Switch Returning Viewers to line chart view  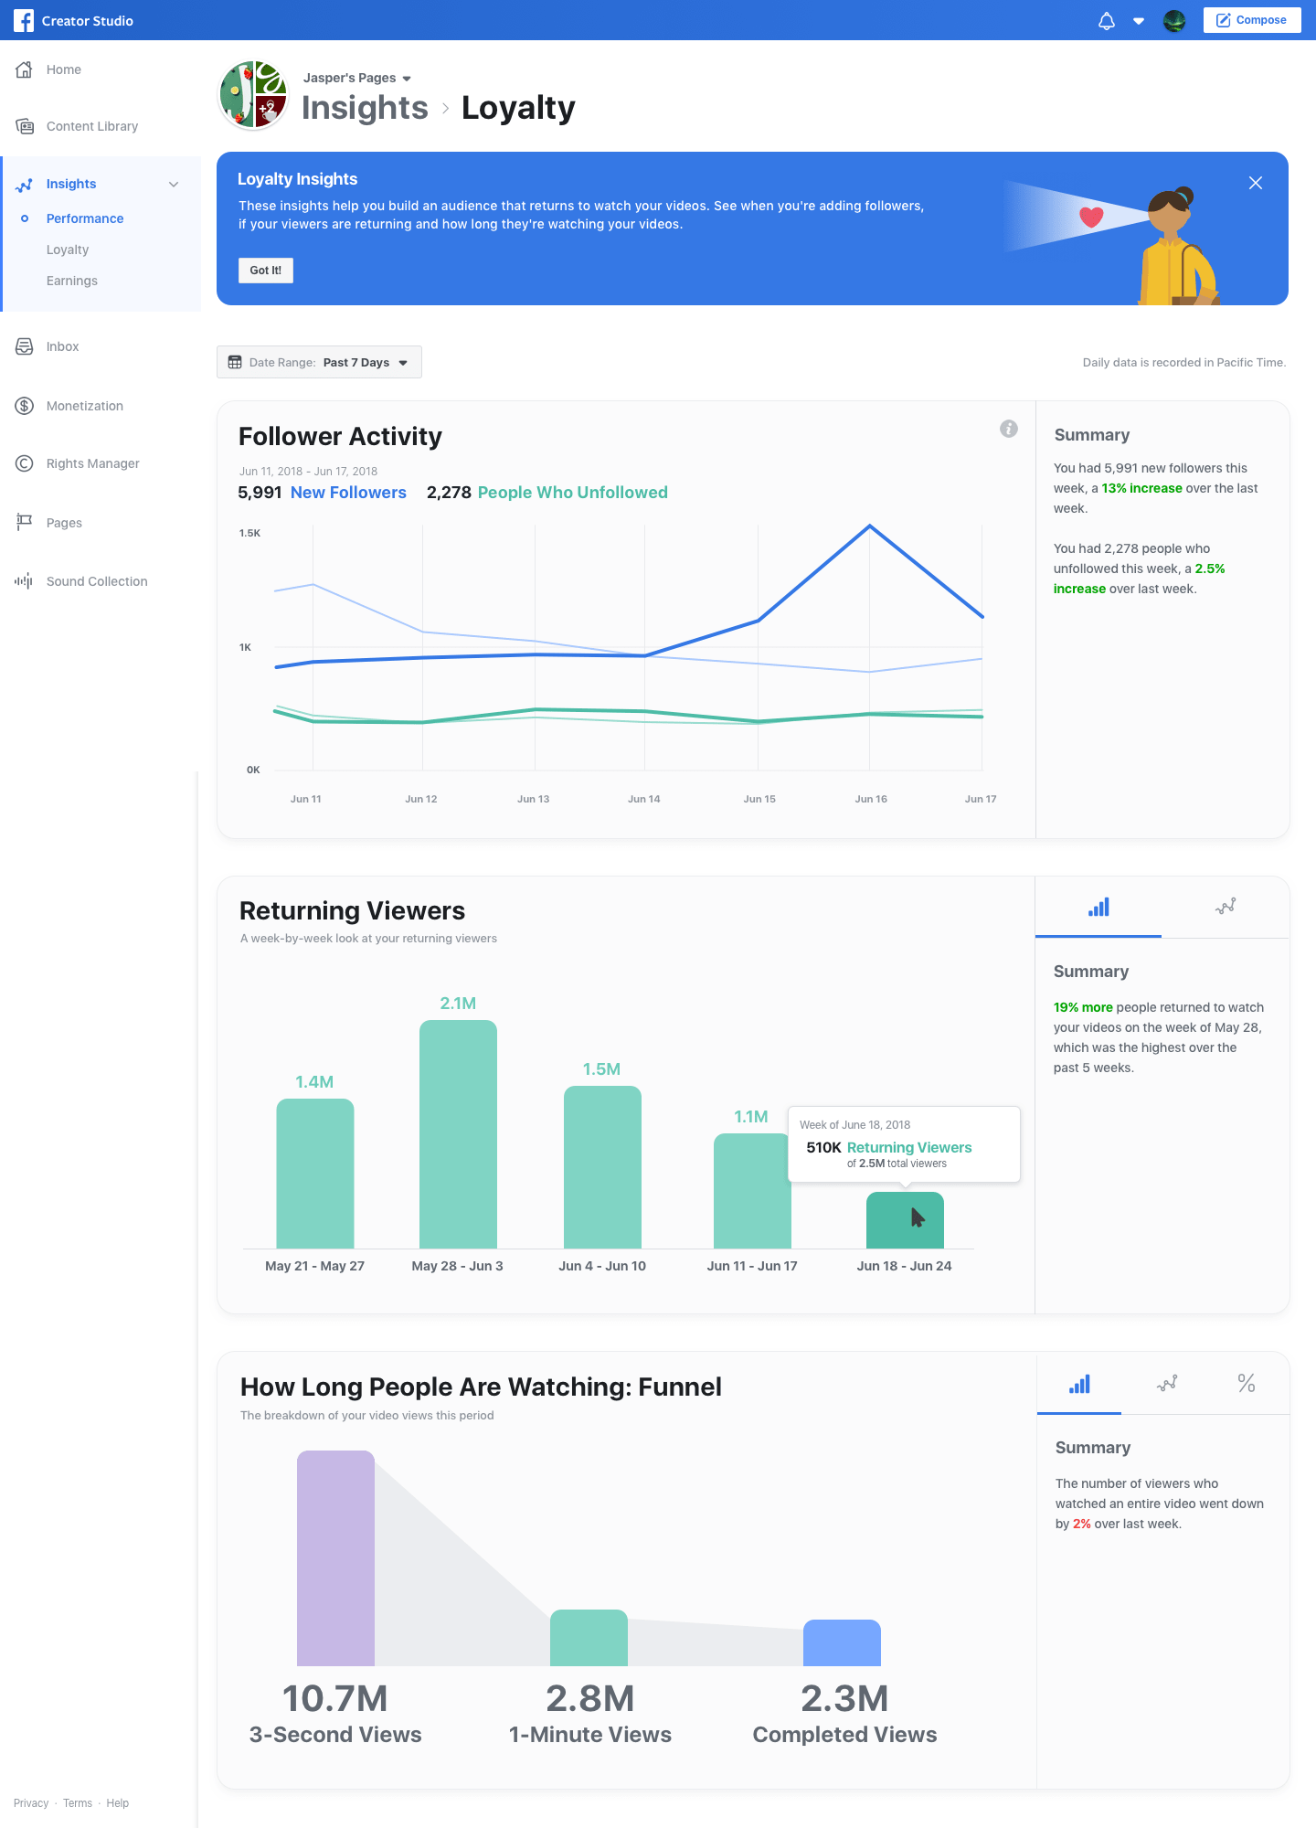[1226, 907]
